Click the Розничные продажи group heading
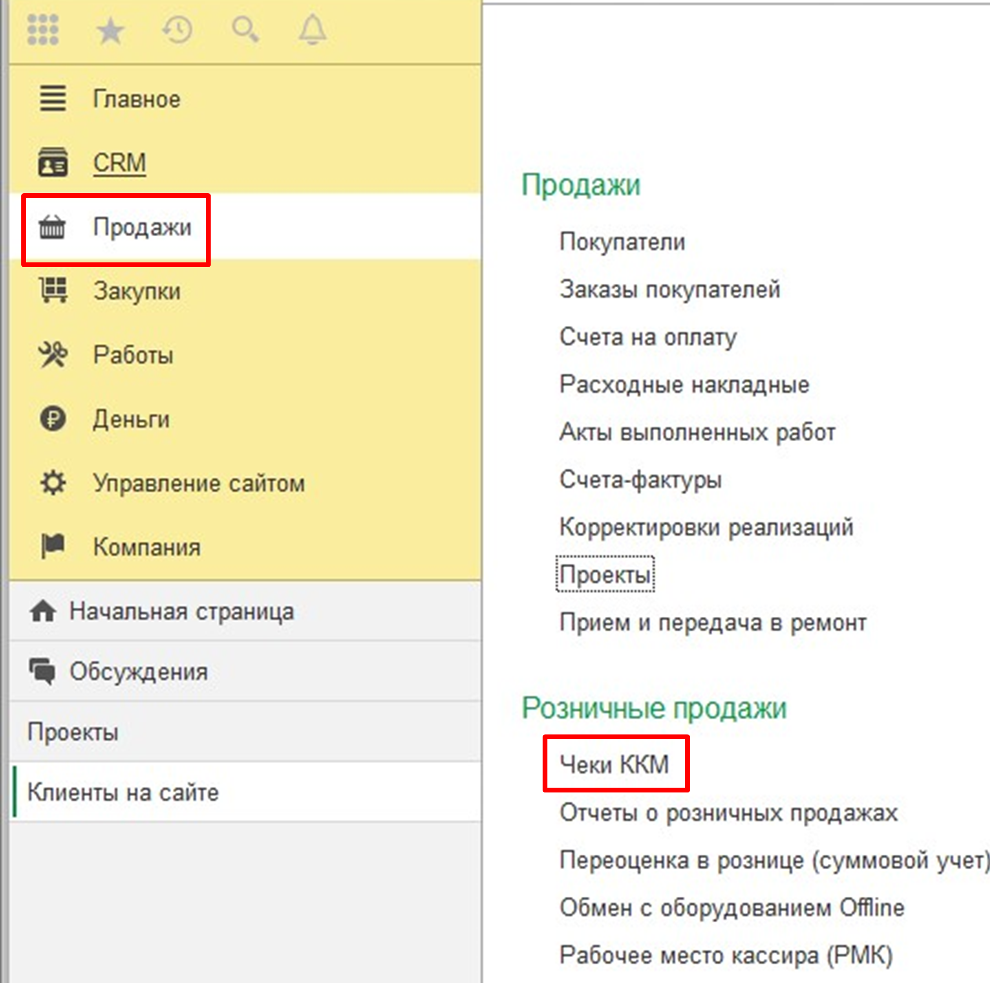990x983 pixels. [x=653, y=708]
